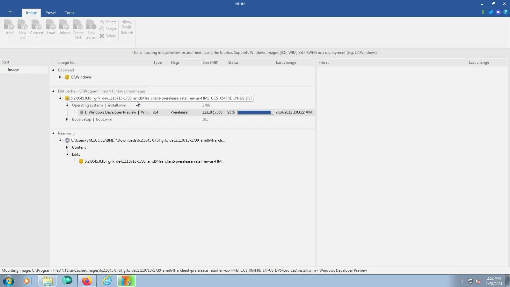510x287 pixels.
Task: Open Firefox from the taskbar
Action: pyautogui.click(x=87, y=281)
